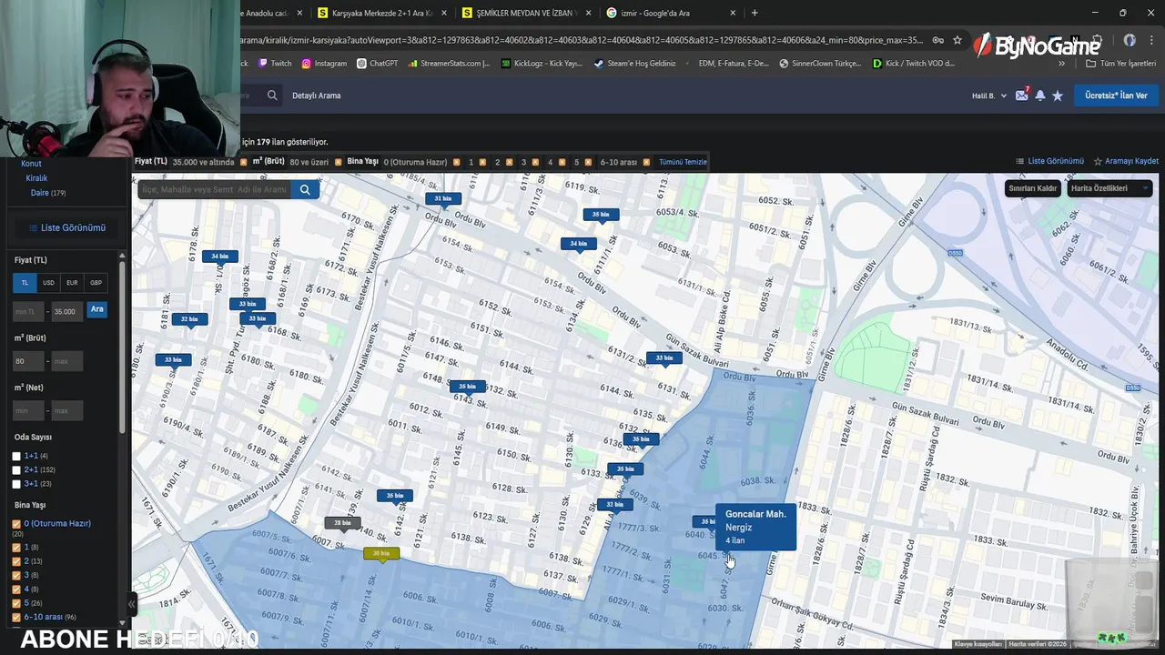
Task: Select the 31 bin map price marker
Action: tap(443, 198)
